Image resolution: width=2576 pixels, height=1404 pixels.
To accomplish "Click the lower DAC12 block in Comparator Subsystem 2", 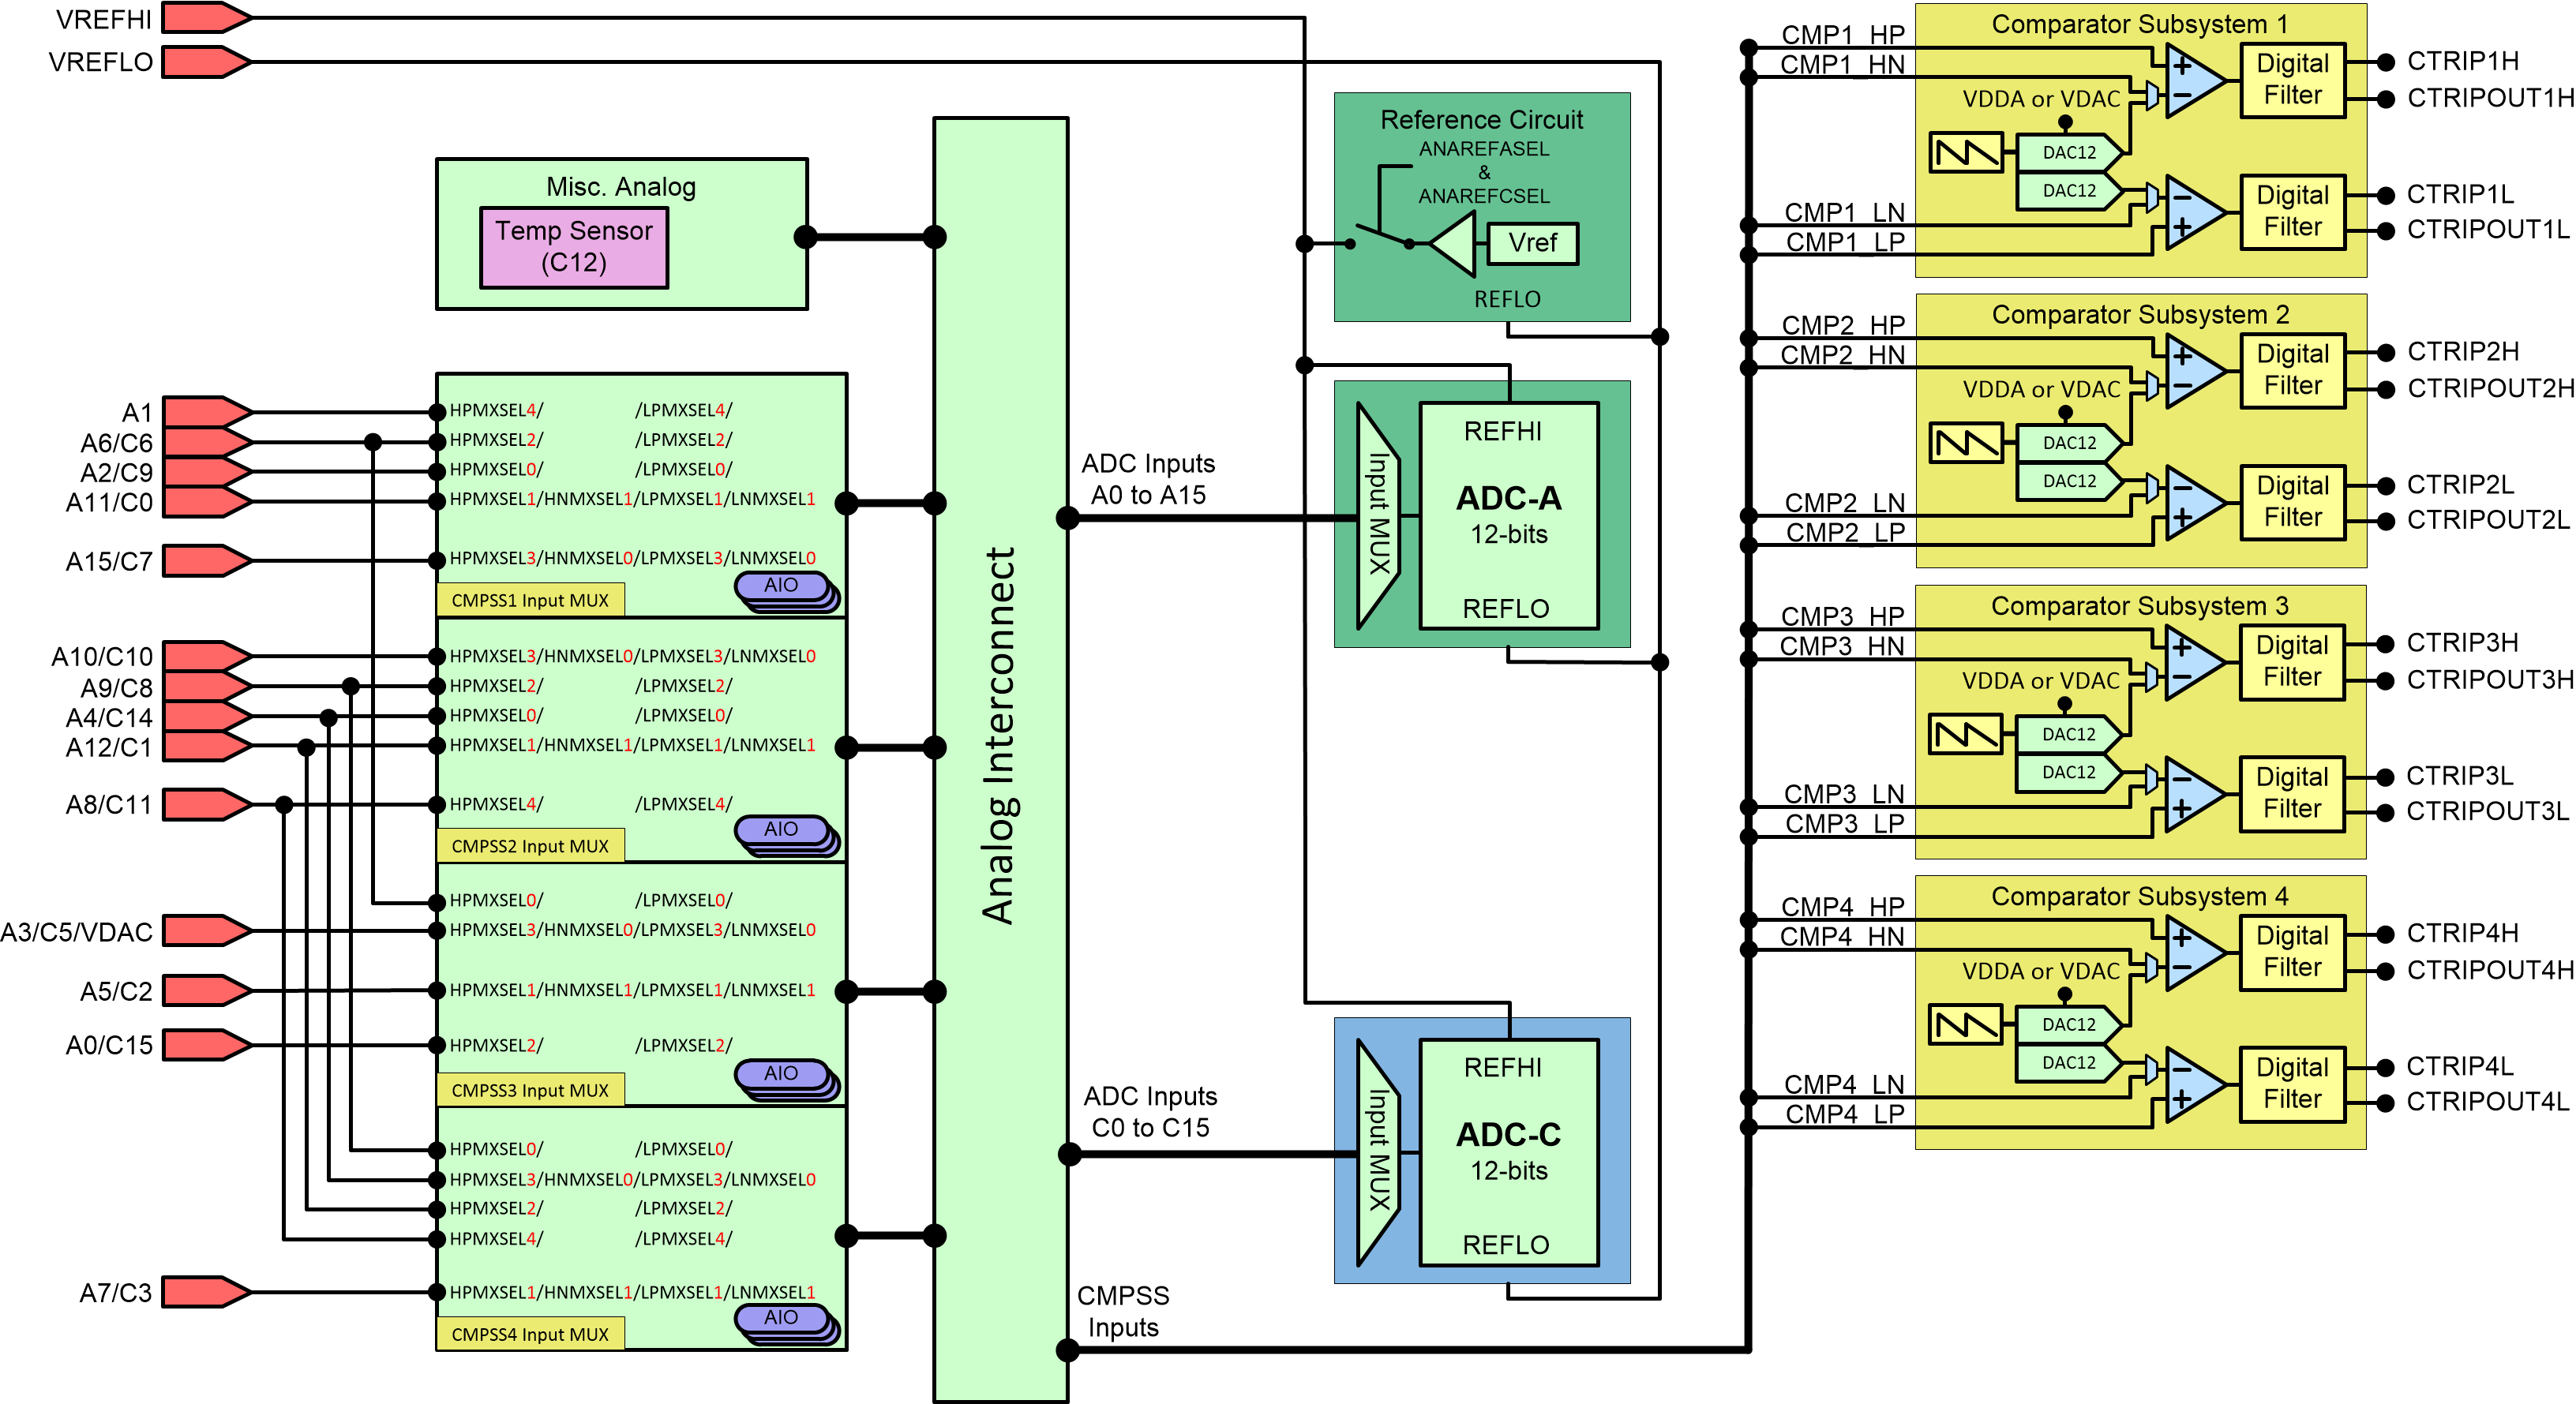I will (x=2069, y=481).
